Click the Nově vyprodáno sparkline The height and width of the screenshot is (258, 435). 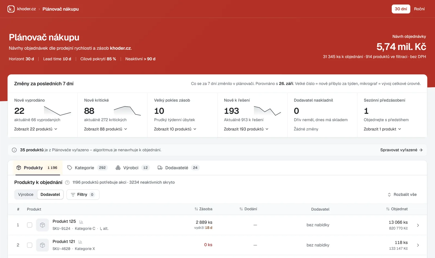coord(57,111)
